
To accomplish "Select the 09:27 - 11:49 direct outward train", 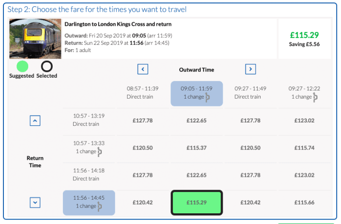I will pyautogui.click(x=250, y=93).
